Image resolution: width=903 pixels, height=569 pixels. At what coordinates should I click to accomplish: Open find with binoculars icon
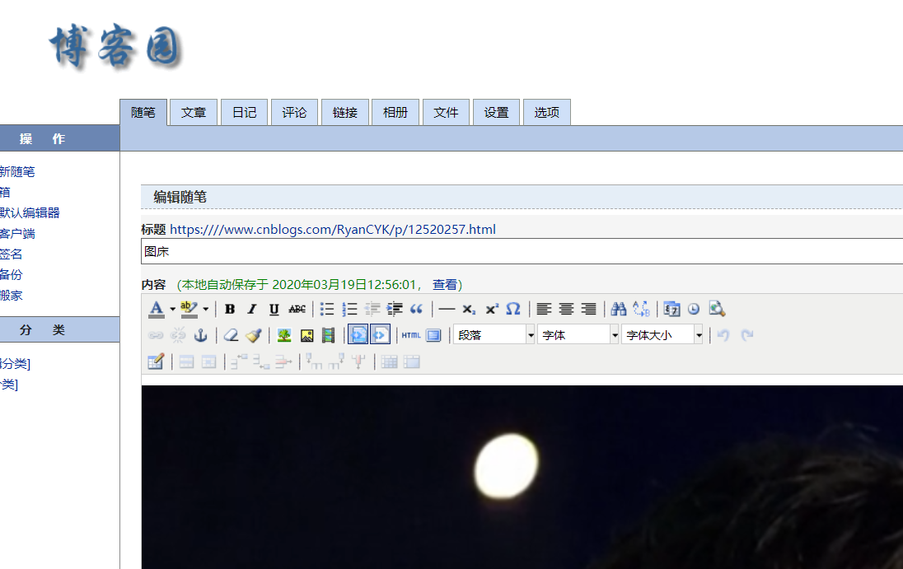[619, 309]
